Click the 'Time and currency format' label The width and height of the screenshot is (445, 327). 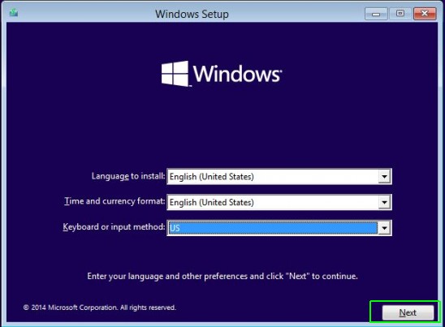(114, 201)
